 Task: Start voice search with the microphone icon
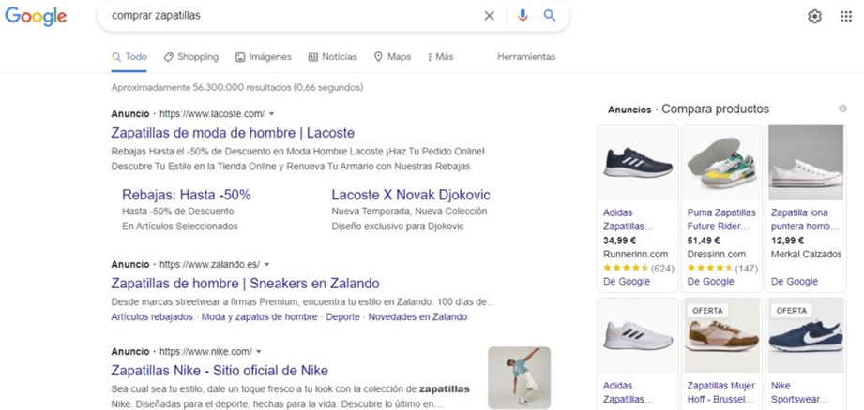pos(523,16)
